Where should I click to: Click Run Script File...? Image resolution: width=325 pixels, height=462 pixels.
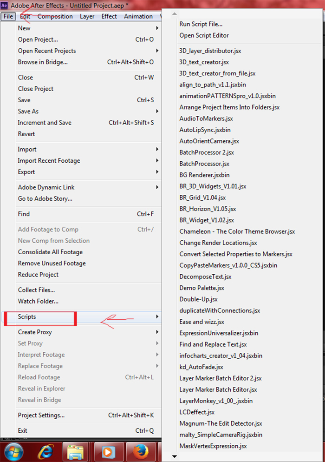tap(201, 24)
